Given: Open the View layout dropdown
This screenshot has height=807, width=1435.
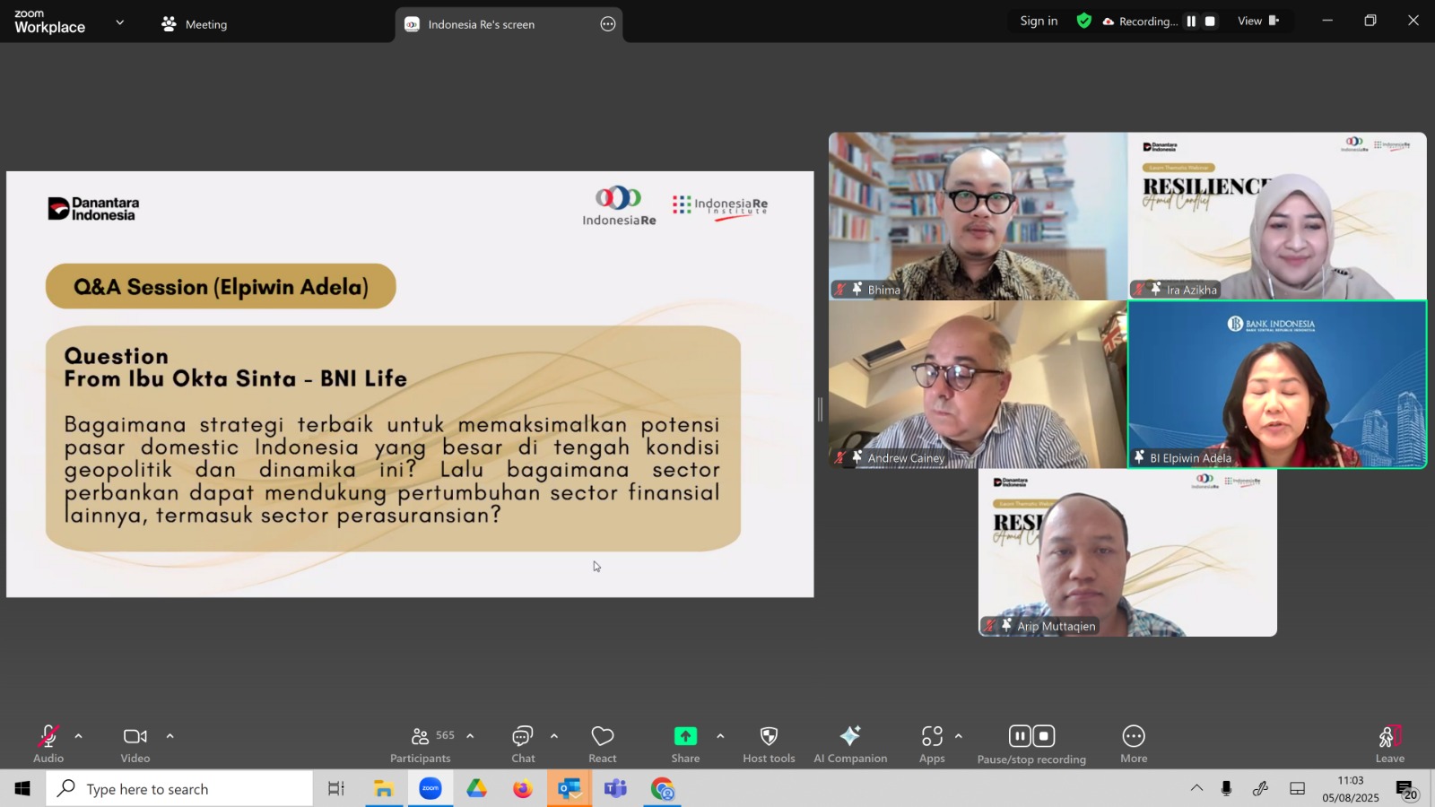Looking at the screenshot, I should coord(1258,21).
